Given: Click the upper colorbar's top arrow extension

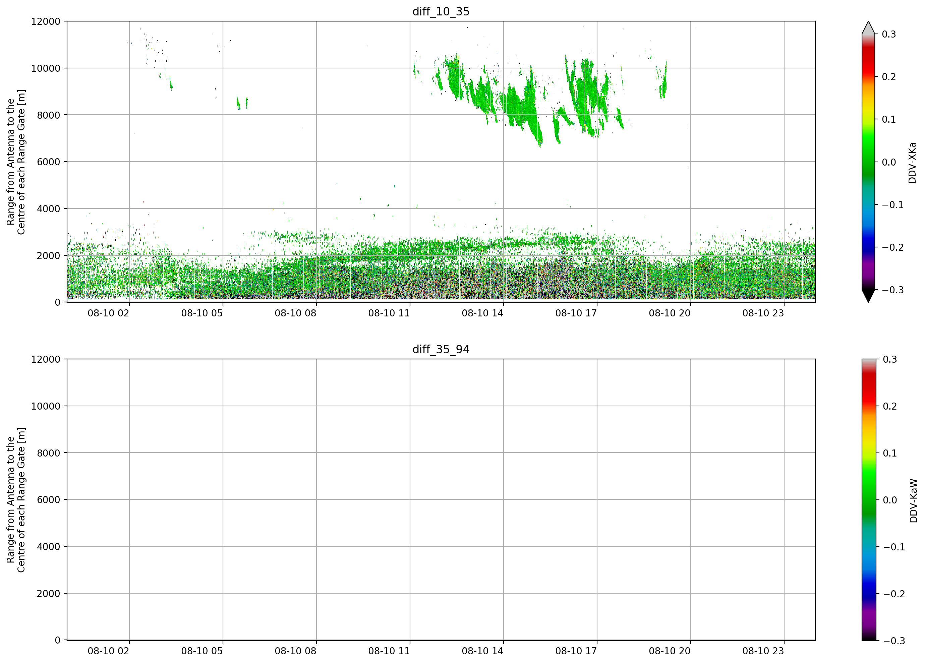Looking at the screenshot, I should pyautogui.click(x=868, y=28).
